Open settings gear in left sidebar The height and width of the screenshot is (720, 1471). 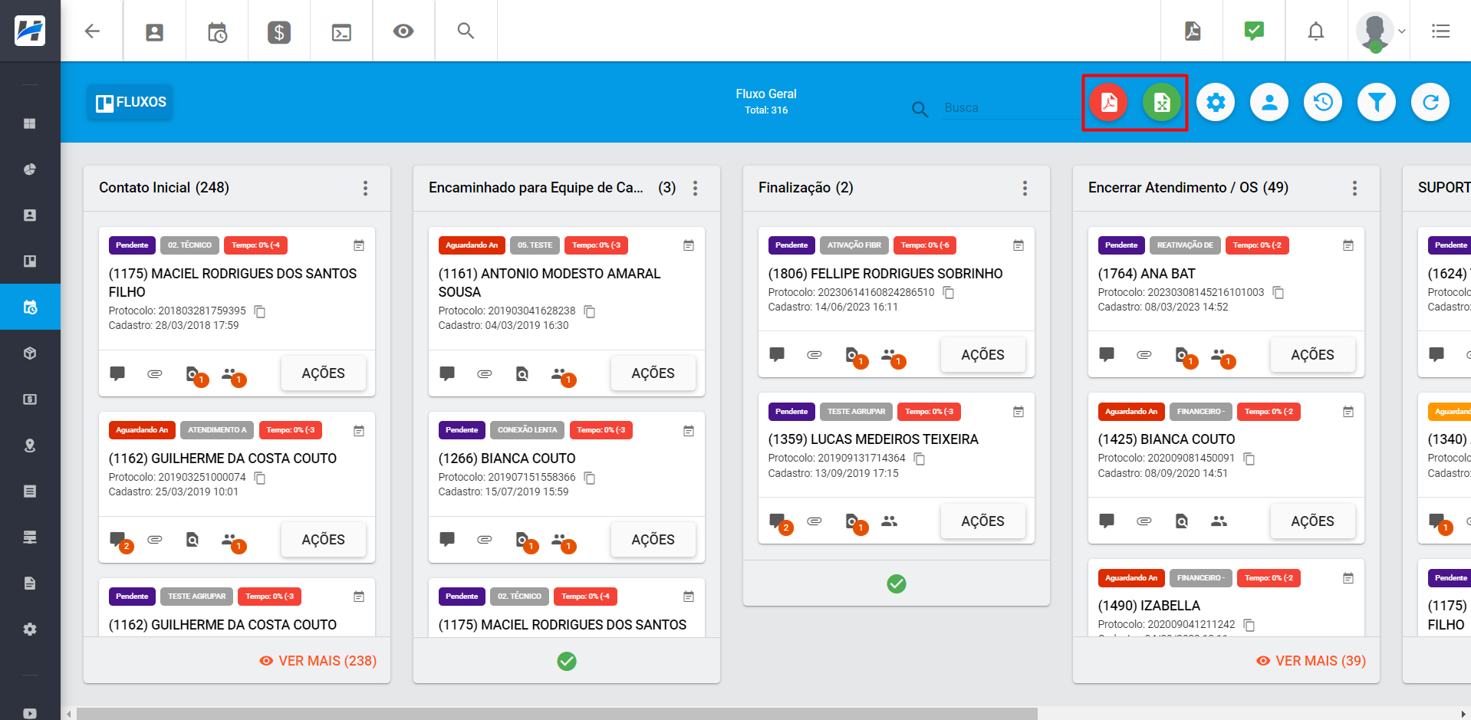(30, 630)
